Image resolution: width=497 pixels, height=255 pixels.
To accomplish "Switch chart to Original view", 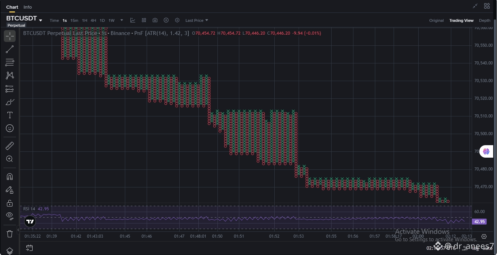I will (436, 20).
